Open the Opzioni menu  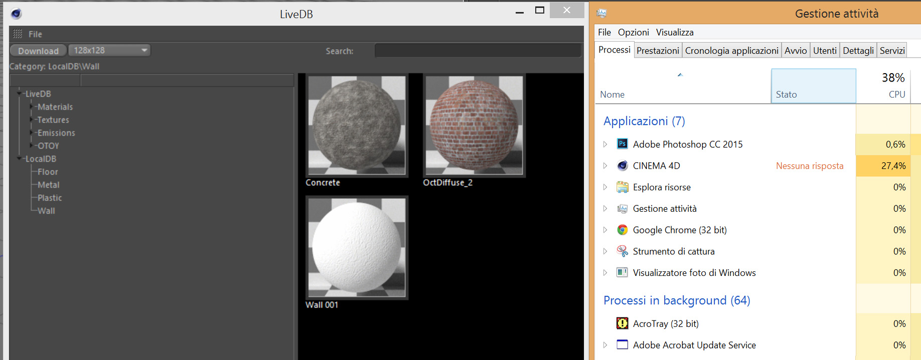click(633, 32)
